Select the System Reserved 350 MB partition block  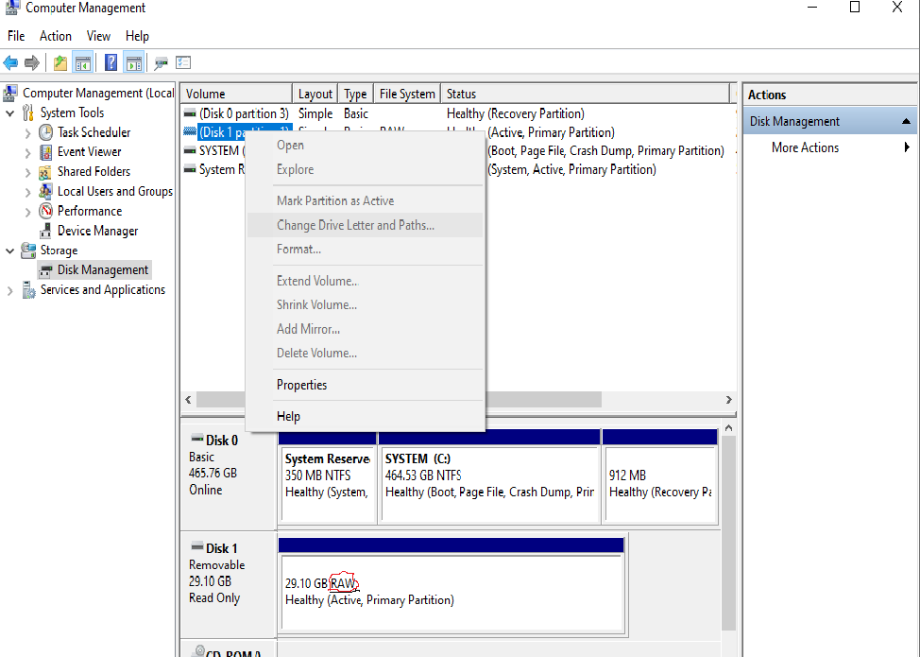pos(327,475)
